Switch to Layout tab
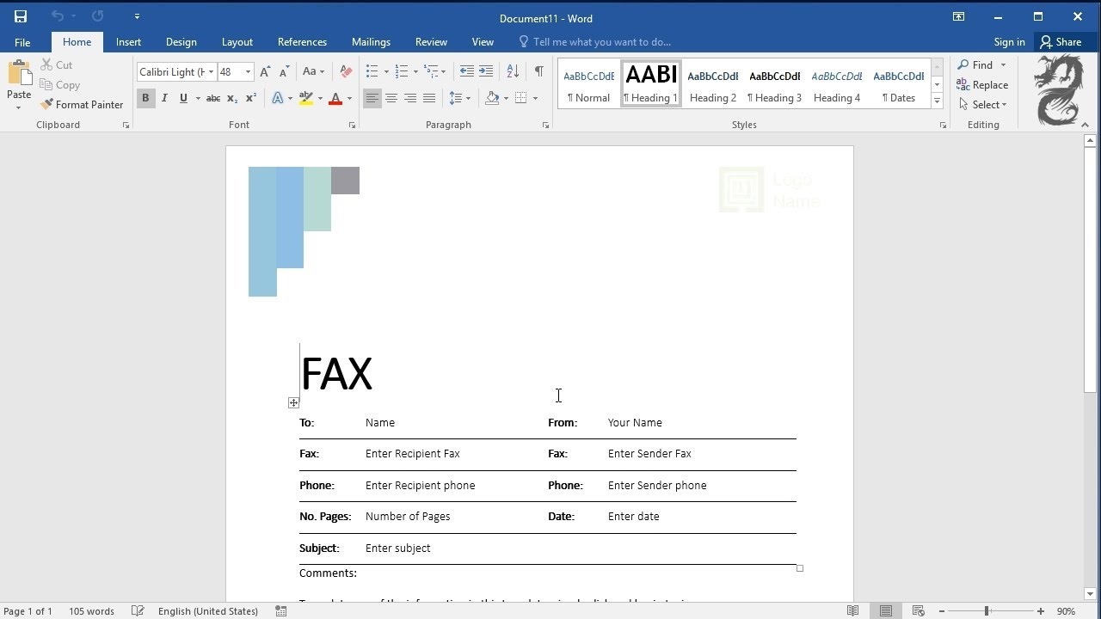This screenshot has height=619, width=1101. [237, 42]
